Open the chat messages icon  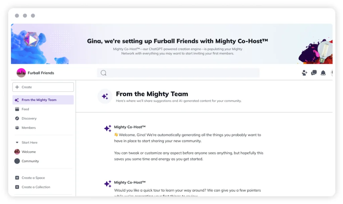314,73
